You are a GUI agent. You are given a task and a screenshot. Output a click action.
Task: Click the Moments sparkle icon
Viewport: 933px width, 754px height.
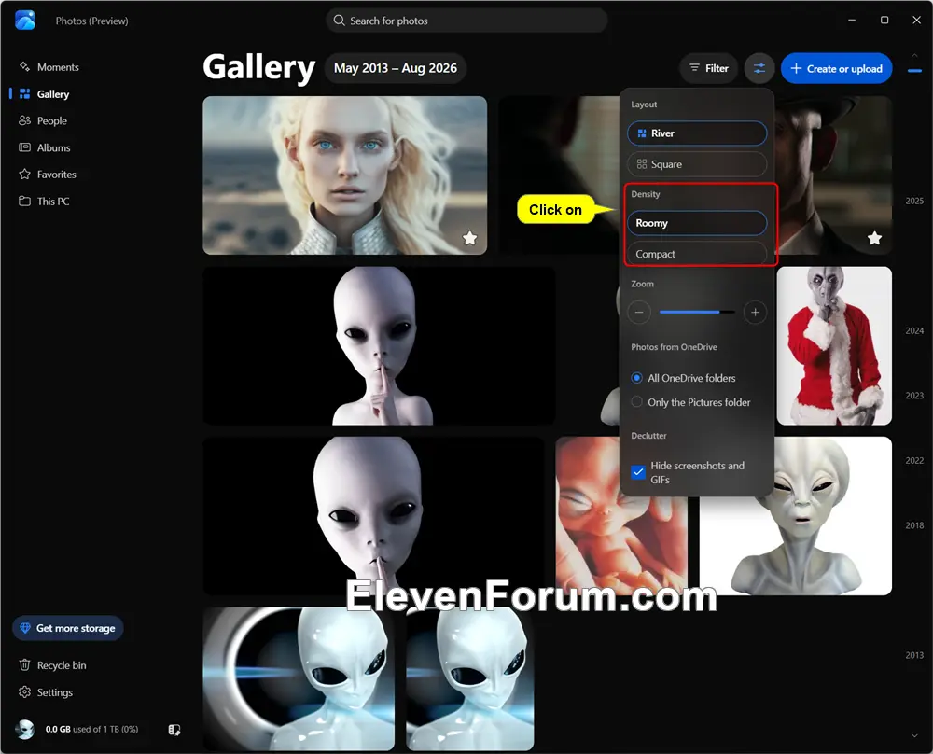tap(24, 66)
